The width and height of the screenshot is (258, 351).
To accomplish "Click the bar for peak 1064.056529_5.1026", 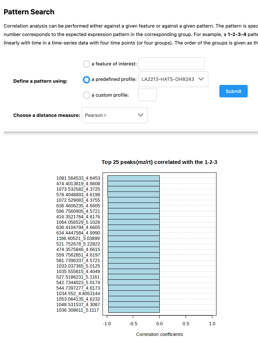I will pyautogui.click(x=134, y=222).
